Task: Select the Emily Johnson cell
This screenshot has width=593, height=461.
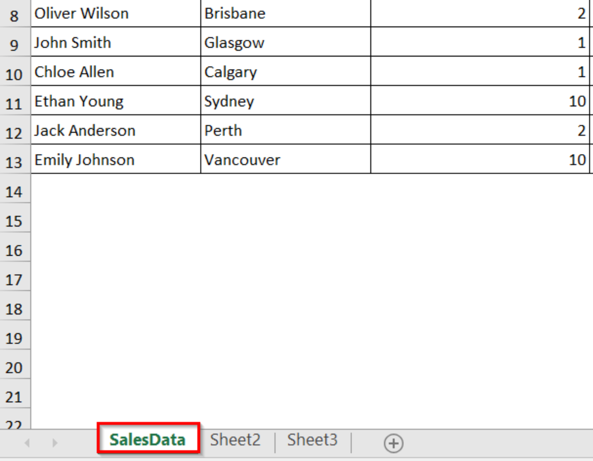Action: click(115, 159)
